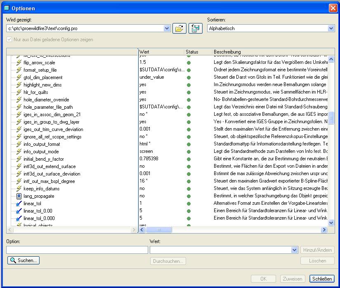Click the Wert column header

[161, 52]
